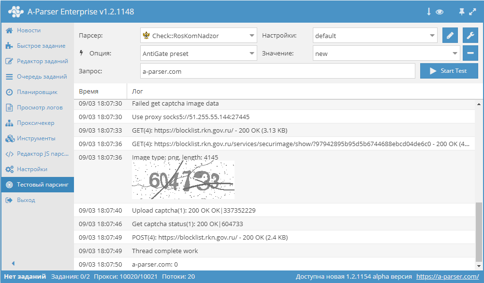Remove option with the minus button
Image resolution: width=484 pixels, height=283 pixels.
pos(470,54)
